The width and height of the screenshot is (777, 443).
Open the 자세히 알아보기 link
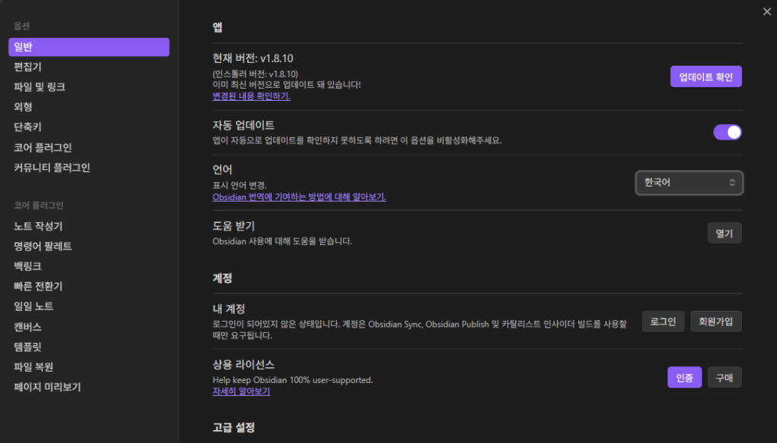241,391
